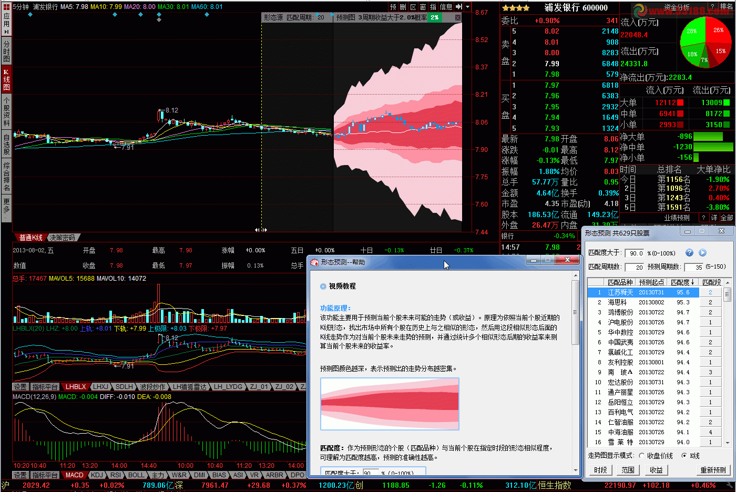736x492 pixels.
Task: Select the LHBLX indicator tab
Action: coord(76,387)
